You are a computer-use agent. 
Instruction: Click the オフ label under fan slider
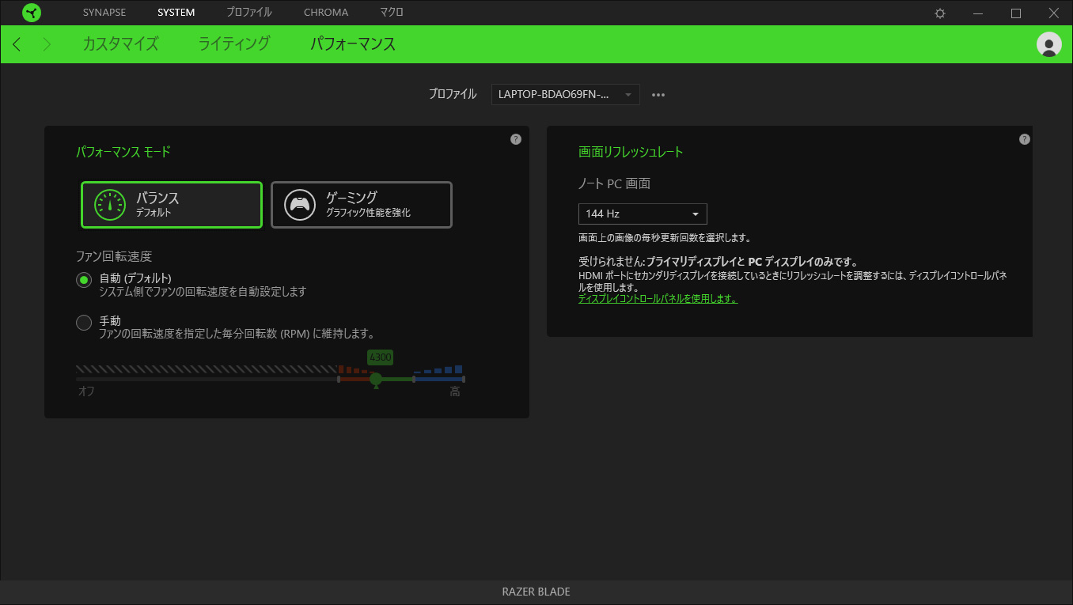[86, 392]
